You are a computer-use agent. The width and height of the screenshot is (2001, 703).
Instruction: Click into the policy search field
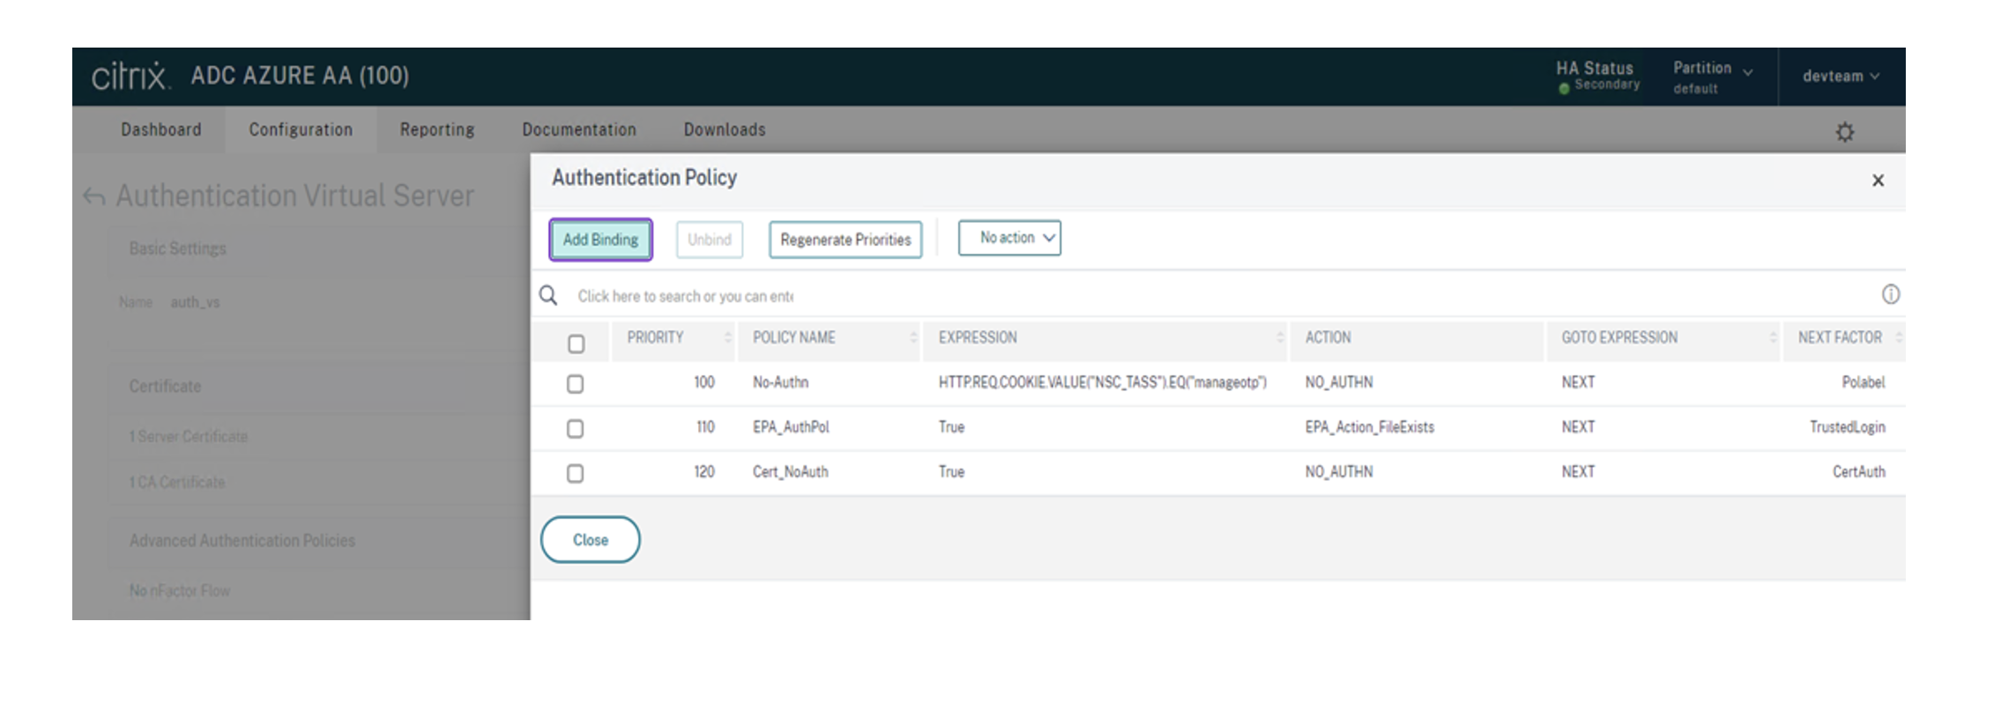(793, 296)
